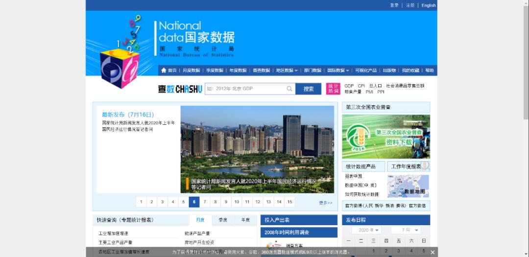Click the PPI hot keyword

click(x=381, y=92)
